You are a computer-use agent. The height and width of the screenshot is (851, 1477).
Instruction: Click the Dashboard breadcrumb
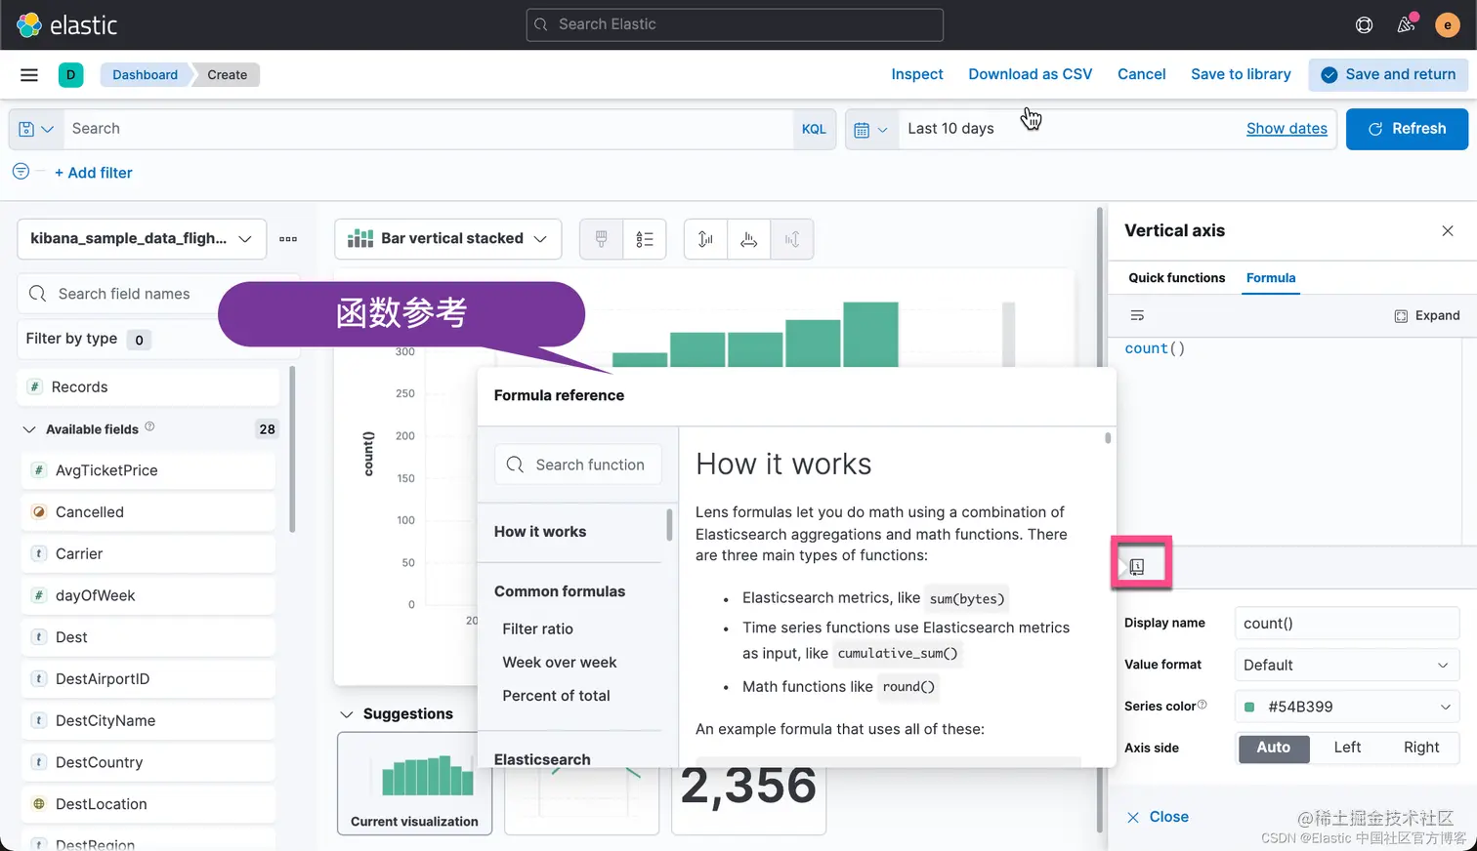(x=145, y=75)
